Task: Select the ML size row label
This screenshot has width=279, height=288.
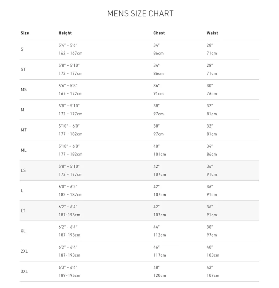Action: pyautogui.click(x=24, y=150)
